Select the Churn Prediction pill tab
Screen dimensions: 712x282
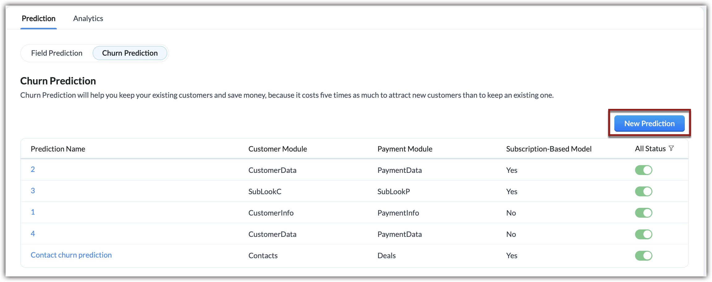(130, 53)
